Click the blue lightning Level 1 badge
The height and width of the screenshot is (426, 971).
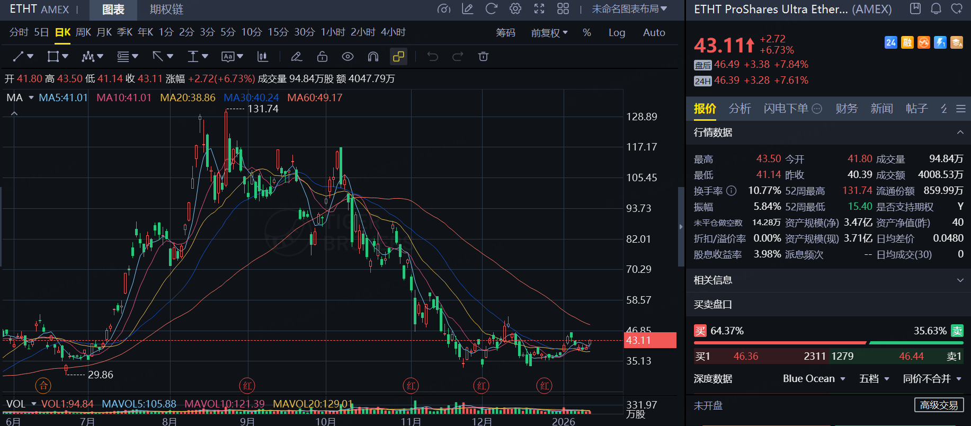(x=940, y=42)
